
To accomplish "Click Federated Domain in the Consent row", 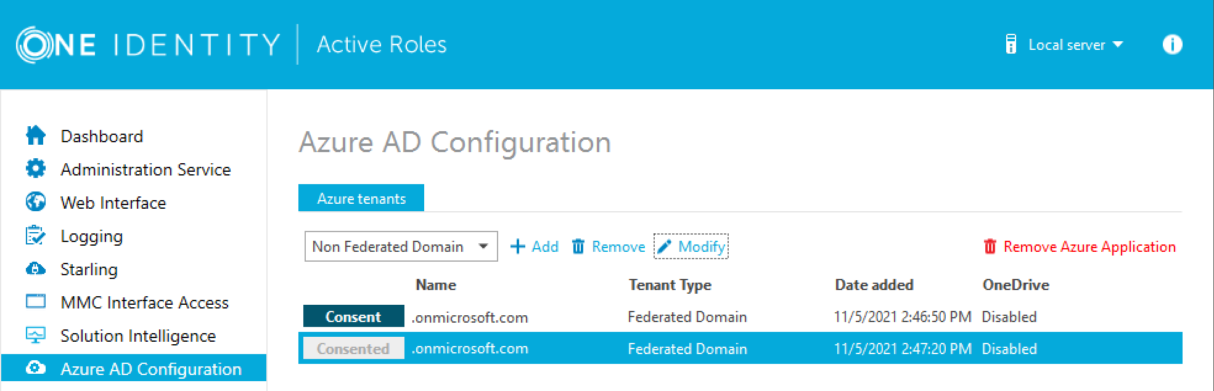I will tap(687, 316).
